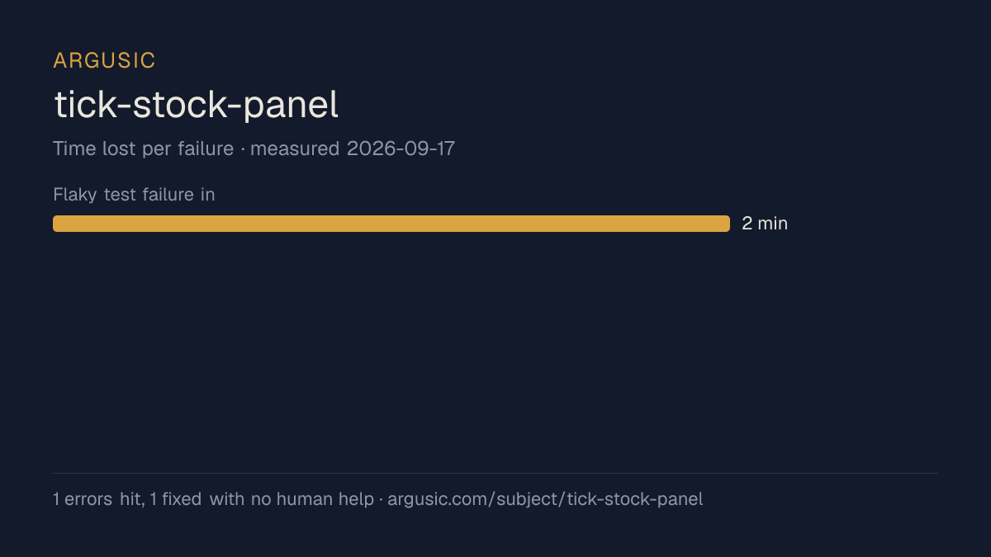This screenshot has width=991, height=557.
Task: Click the '1 fixed' footer text
Action: point(176,499)
